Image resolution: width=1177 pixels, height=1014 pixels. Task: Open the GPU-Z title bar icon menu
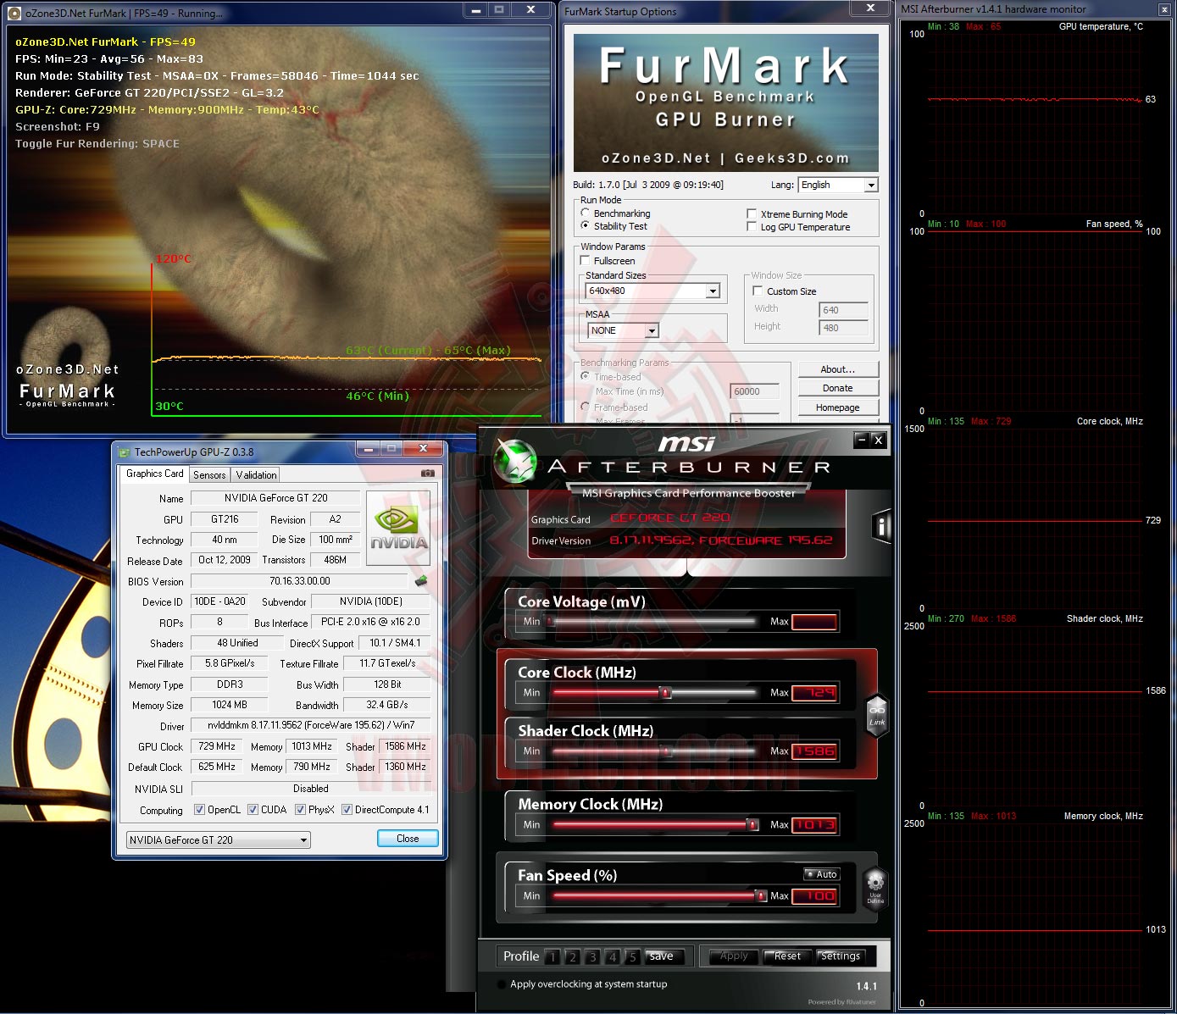coord(125,452)
